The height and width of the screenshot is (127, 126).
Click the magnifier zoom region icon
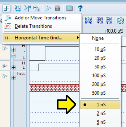[89, 21]
